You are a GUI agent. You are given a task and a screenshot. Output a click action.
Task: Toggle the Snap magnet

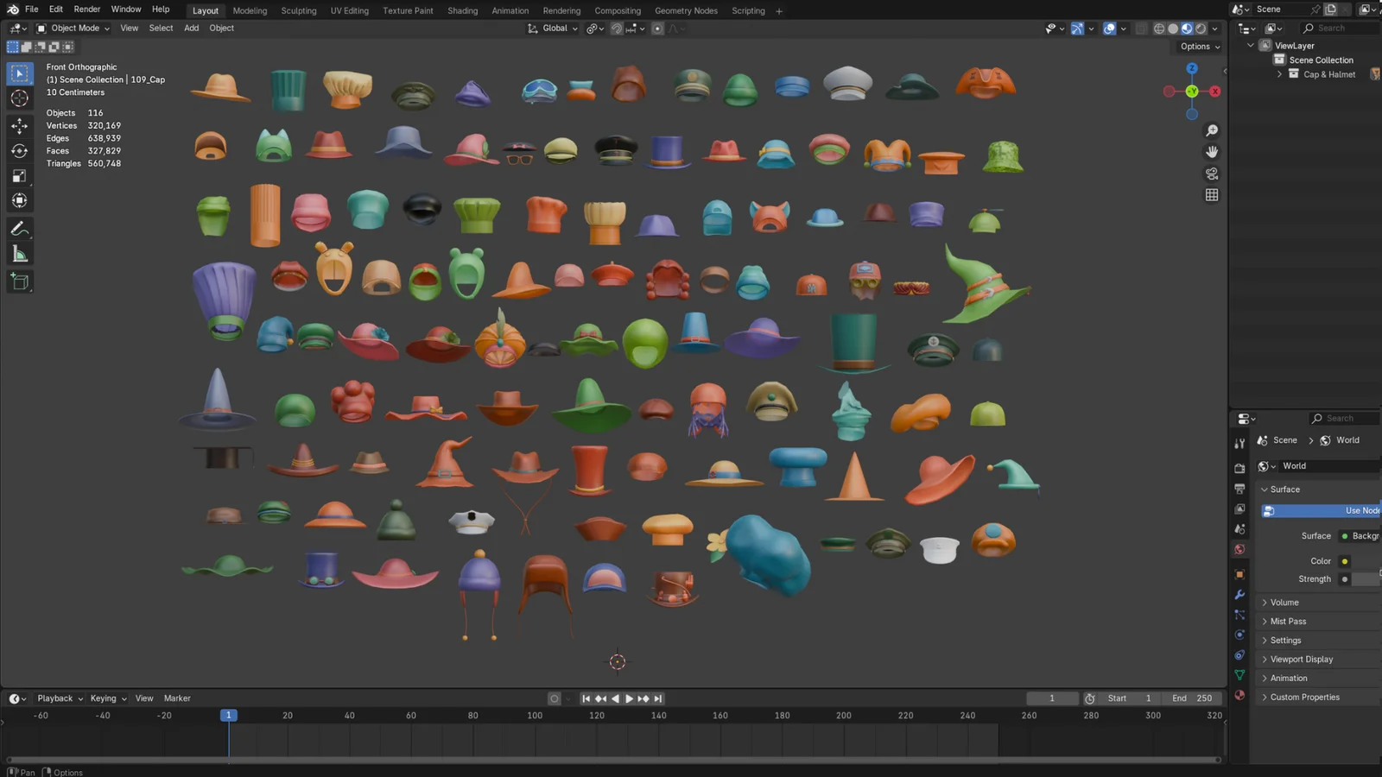617,28
